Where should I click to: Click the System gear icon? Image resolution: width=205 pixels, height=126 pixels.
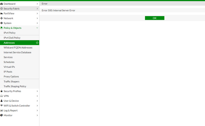point(2,23)
